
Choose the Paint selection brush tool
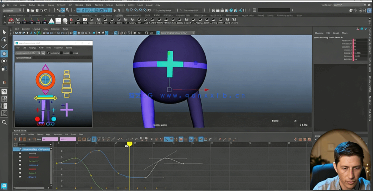[4, 46]
